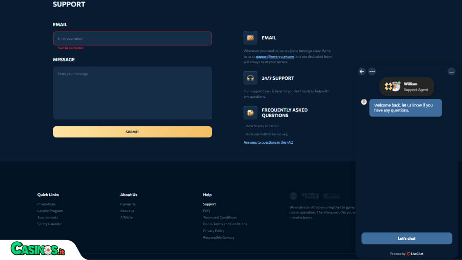Screen dimensions: 462x260
Task: Open the chat options three-dot menu
Action: coord(372,71)
